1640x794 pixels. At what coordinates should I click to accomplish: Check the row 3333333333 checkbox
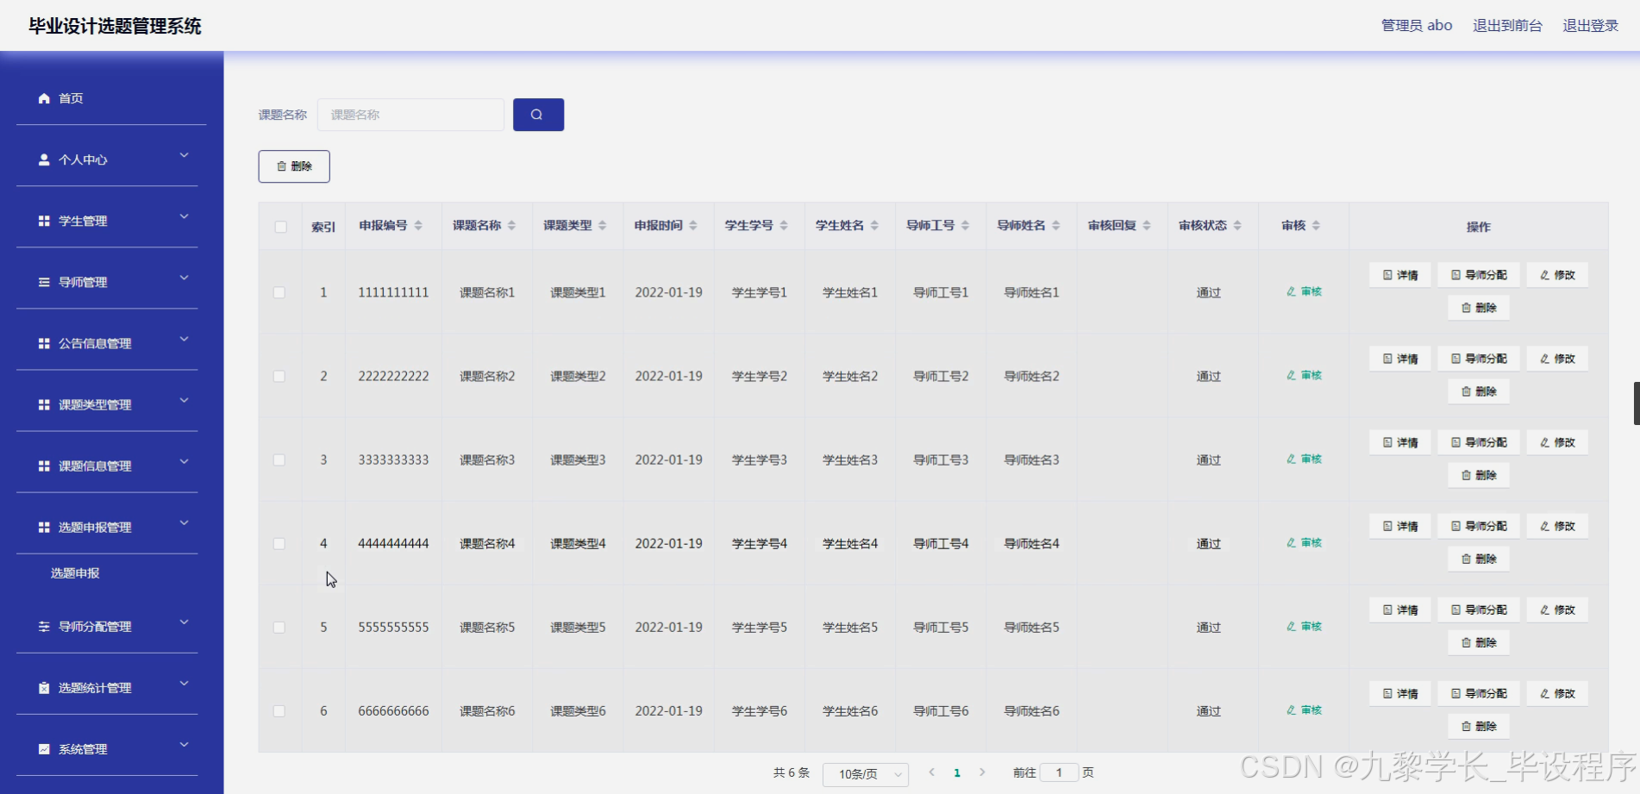pyautogui.click(x=279, y=460)
